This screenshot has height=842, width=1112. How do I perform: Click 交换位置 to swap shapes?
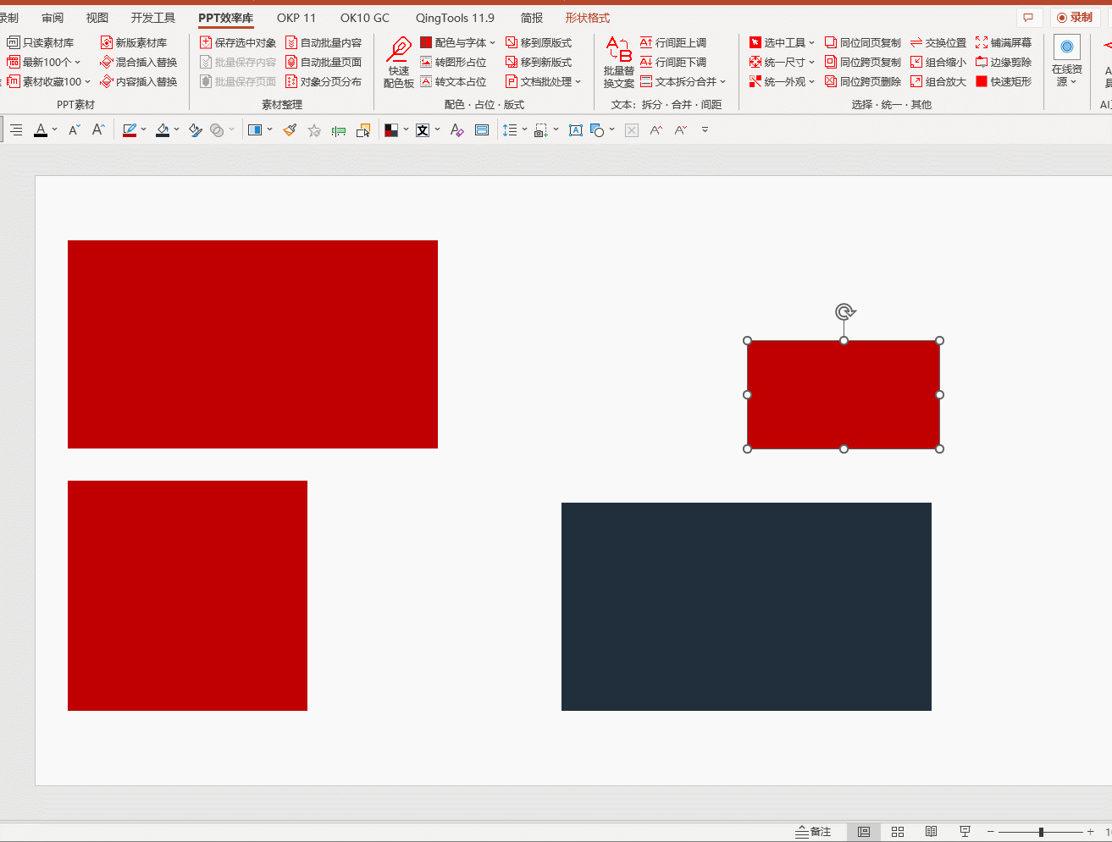tap(938, 42)
